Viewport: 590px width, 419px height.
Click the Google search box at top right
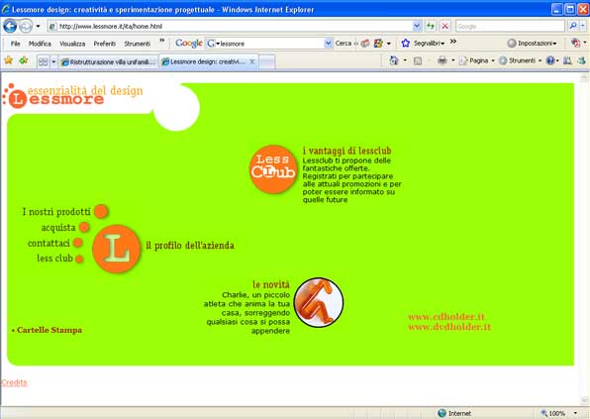(510, 26)
